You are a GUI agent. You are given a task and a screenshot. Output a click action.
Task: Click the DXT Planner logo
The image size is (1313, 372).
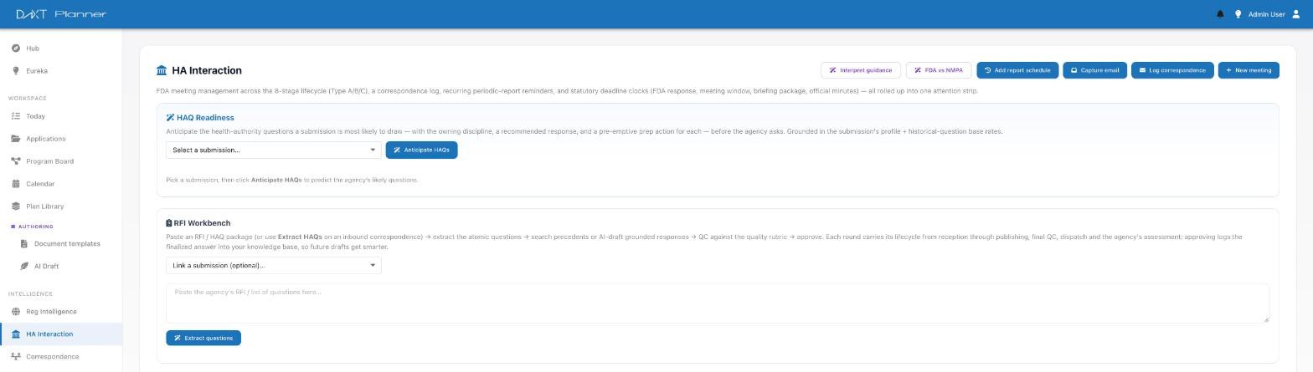(x=61, y=14)
